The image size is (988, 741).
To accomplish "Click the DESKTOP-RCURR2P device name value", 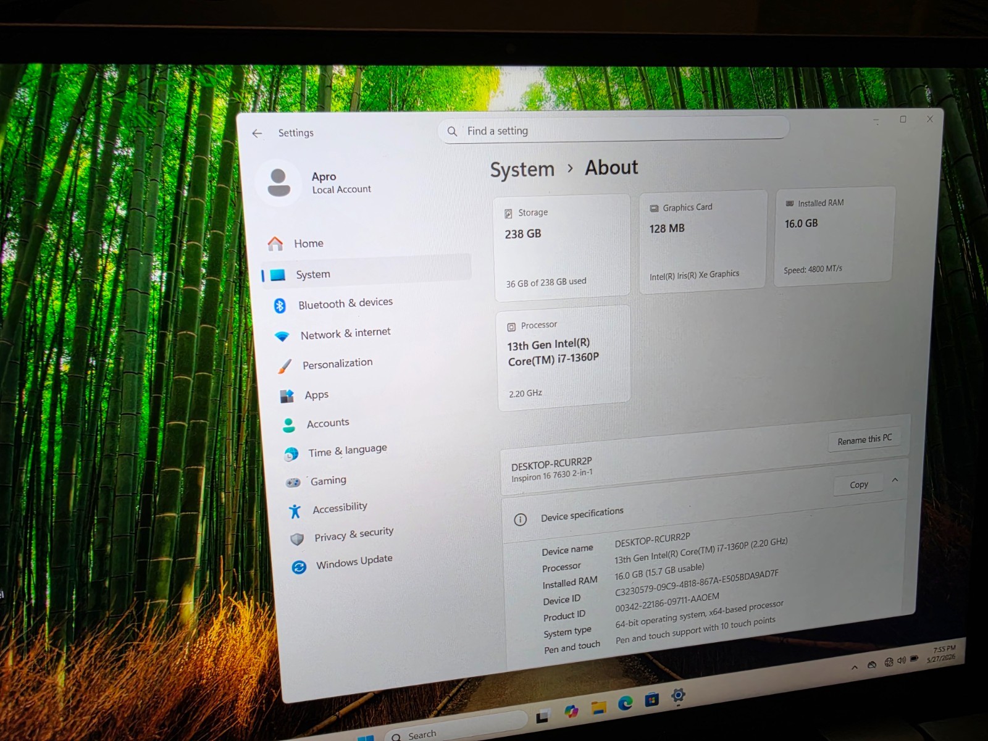I will pyautogui.click(x=652, y=540).
